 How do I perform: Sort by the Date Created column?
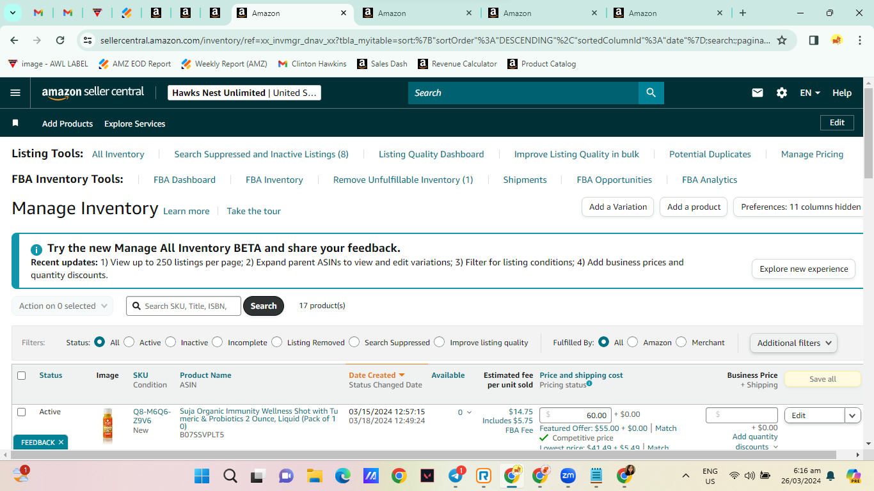377,375
